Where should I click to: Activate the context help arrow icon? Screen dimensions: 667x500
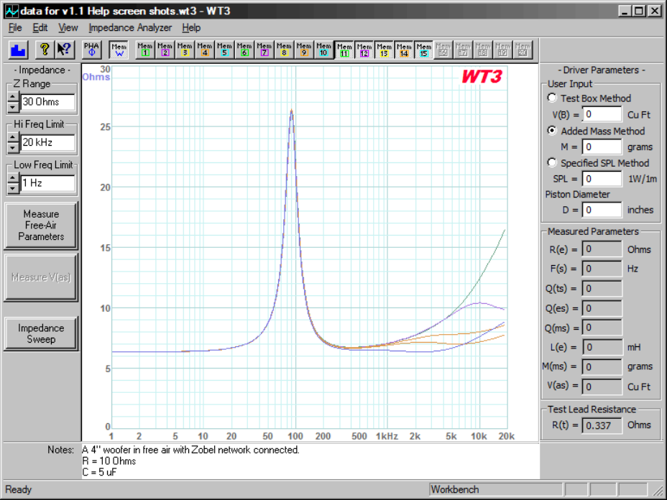point(65,49)
